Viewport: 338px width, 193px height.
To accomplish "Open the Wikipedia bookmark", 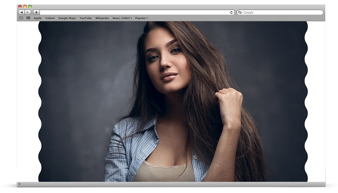I will point(102,18).
